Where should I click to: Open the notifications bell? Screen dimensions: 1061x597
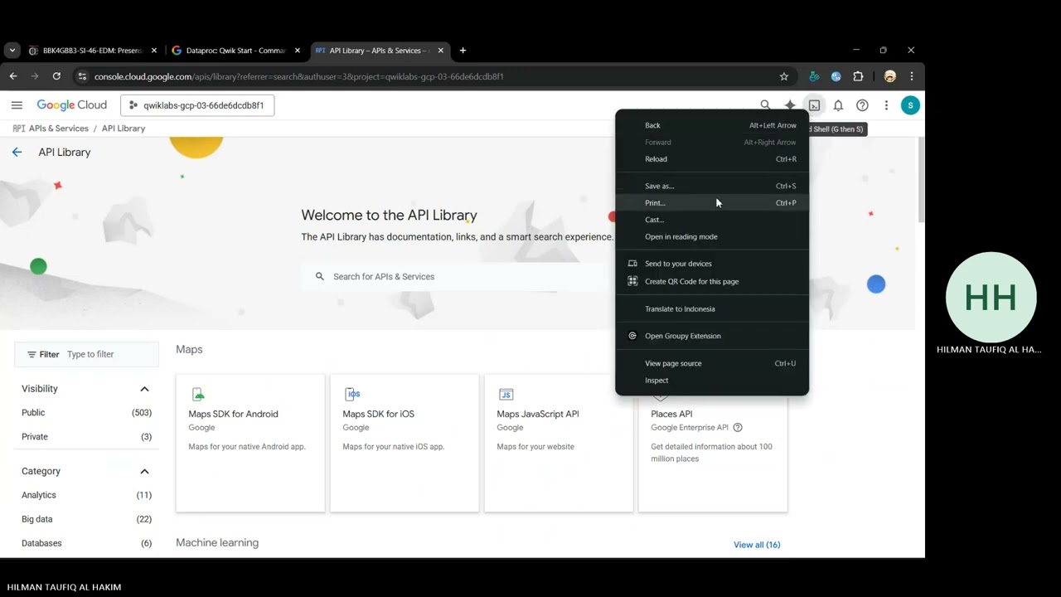838,105
